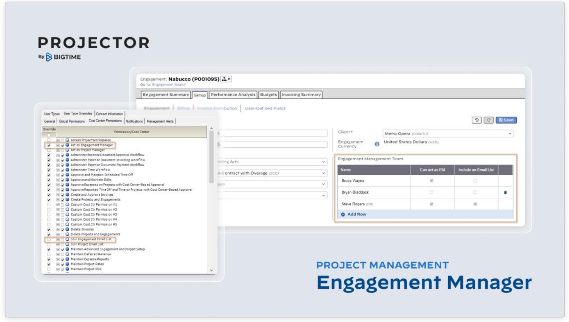Click the Bruce Wayne name cell
The width and height of the screenshot is (569, 322).
point(374,181)
